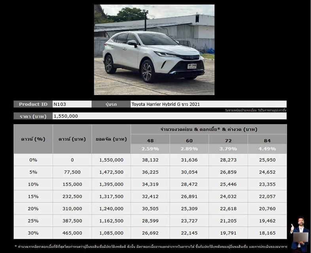The image size is (311, 253).
Task: Click the 84 installments column header
Action: pyautogui.click(x=267, y=141)
